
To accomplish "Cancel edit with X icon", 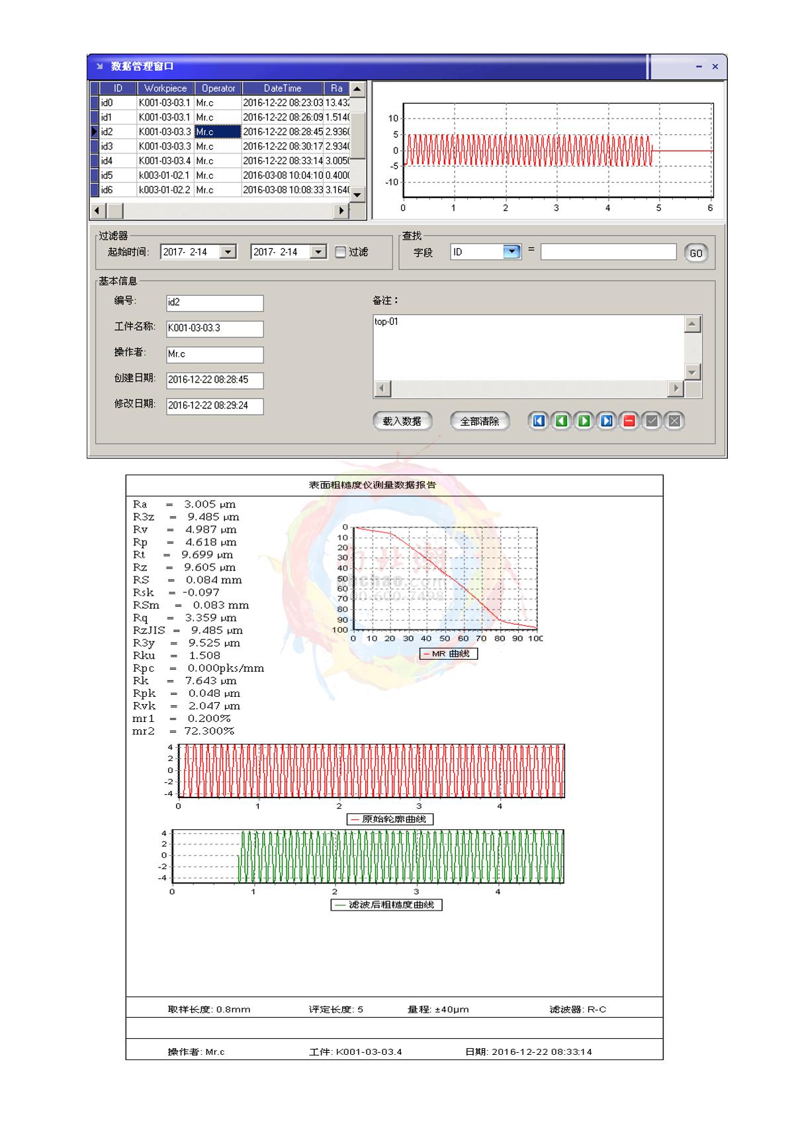I will 674,421.
